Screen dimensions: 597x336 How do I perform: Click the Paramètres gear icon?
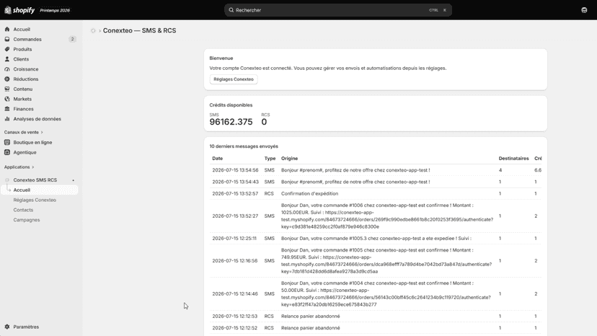7,327
